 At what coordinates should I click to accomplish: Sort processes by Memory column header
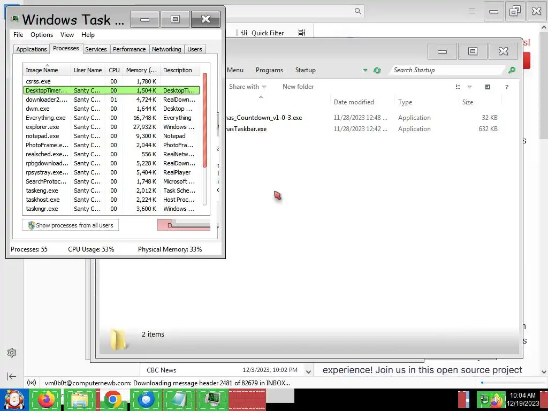(x=141, y=70)
